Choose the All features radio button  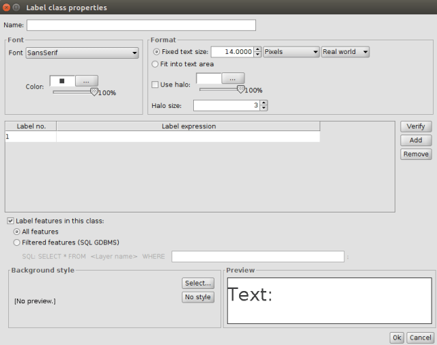tap(17, 232)
